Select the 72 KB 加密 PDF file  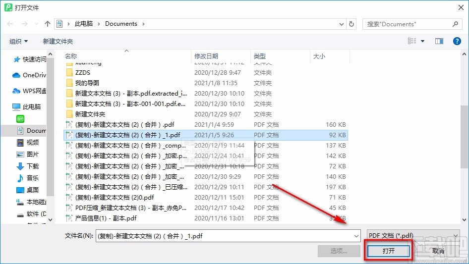pyautogui.click(x=206, y=166)
